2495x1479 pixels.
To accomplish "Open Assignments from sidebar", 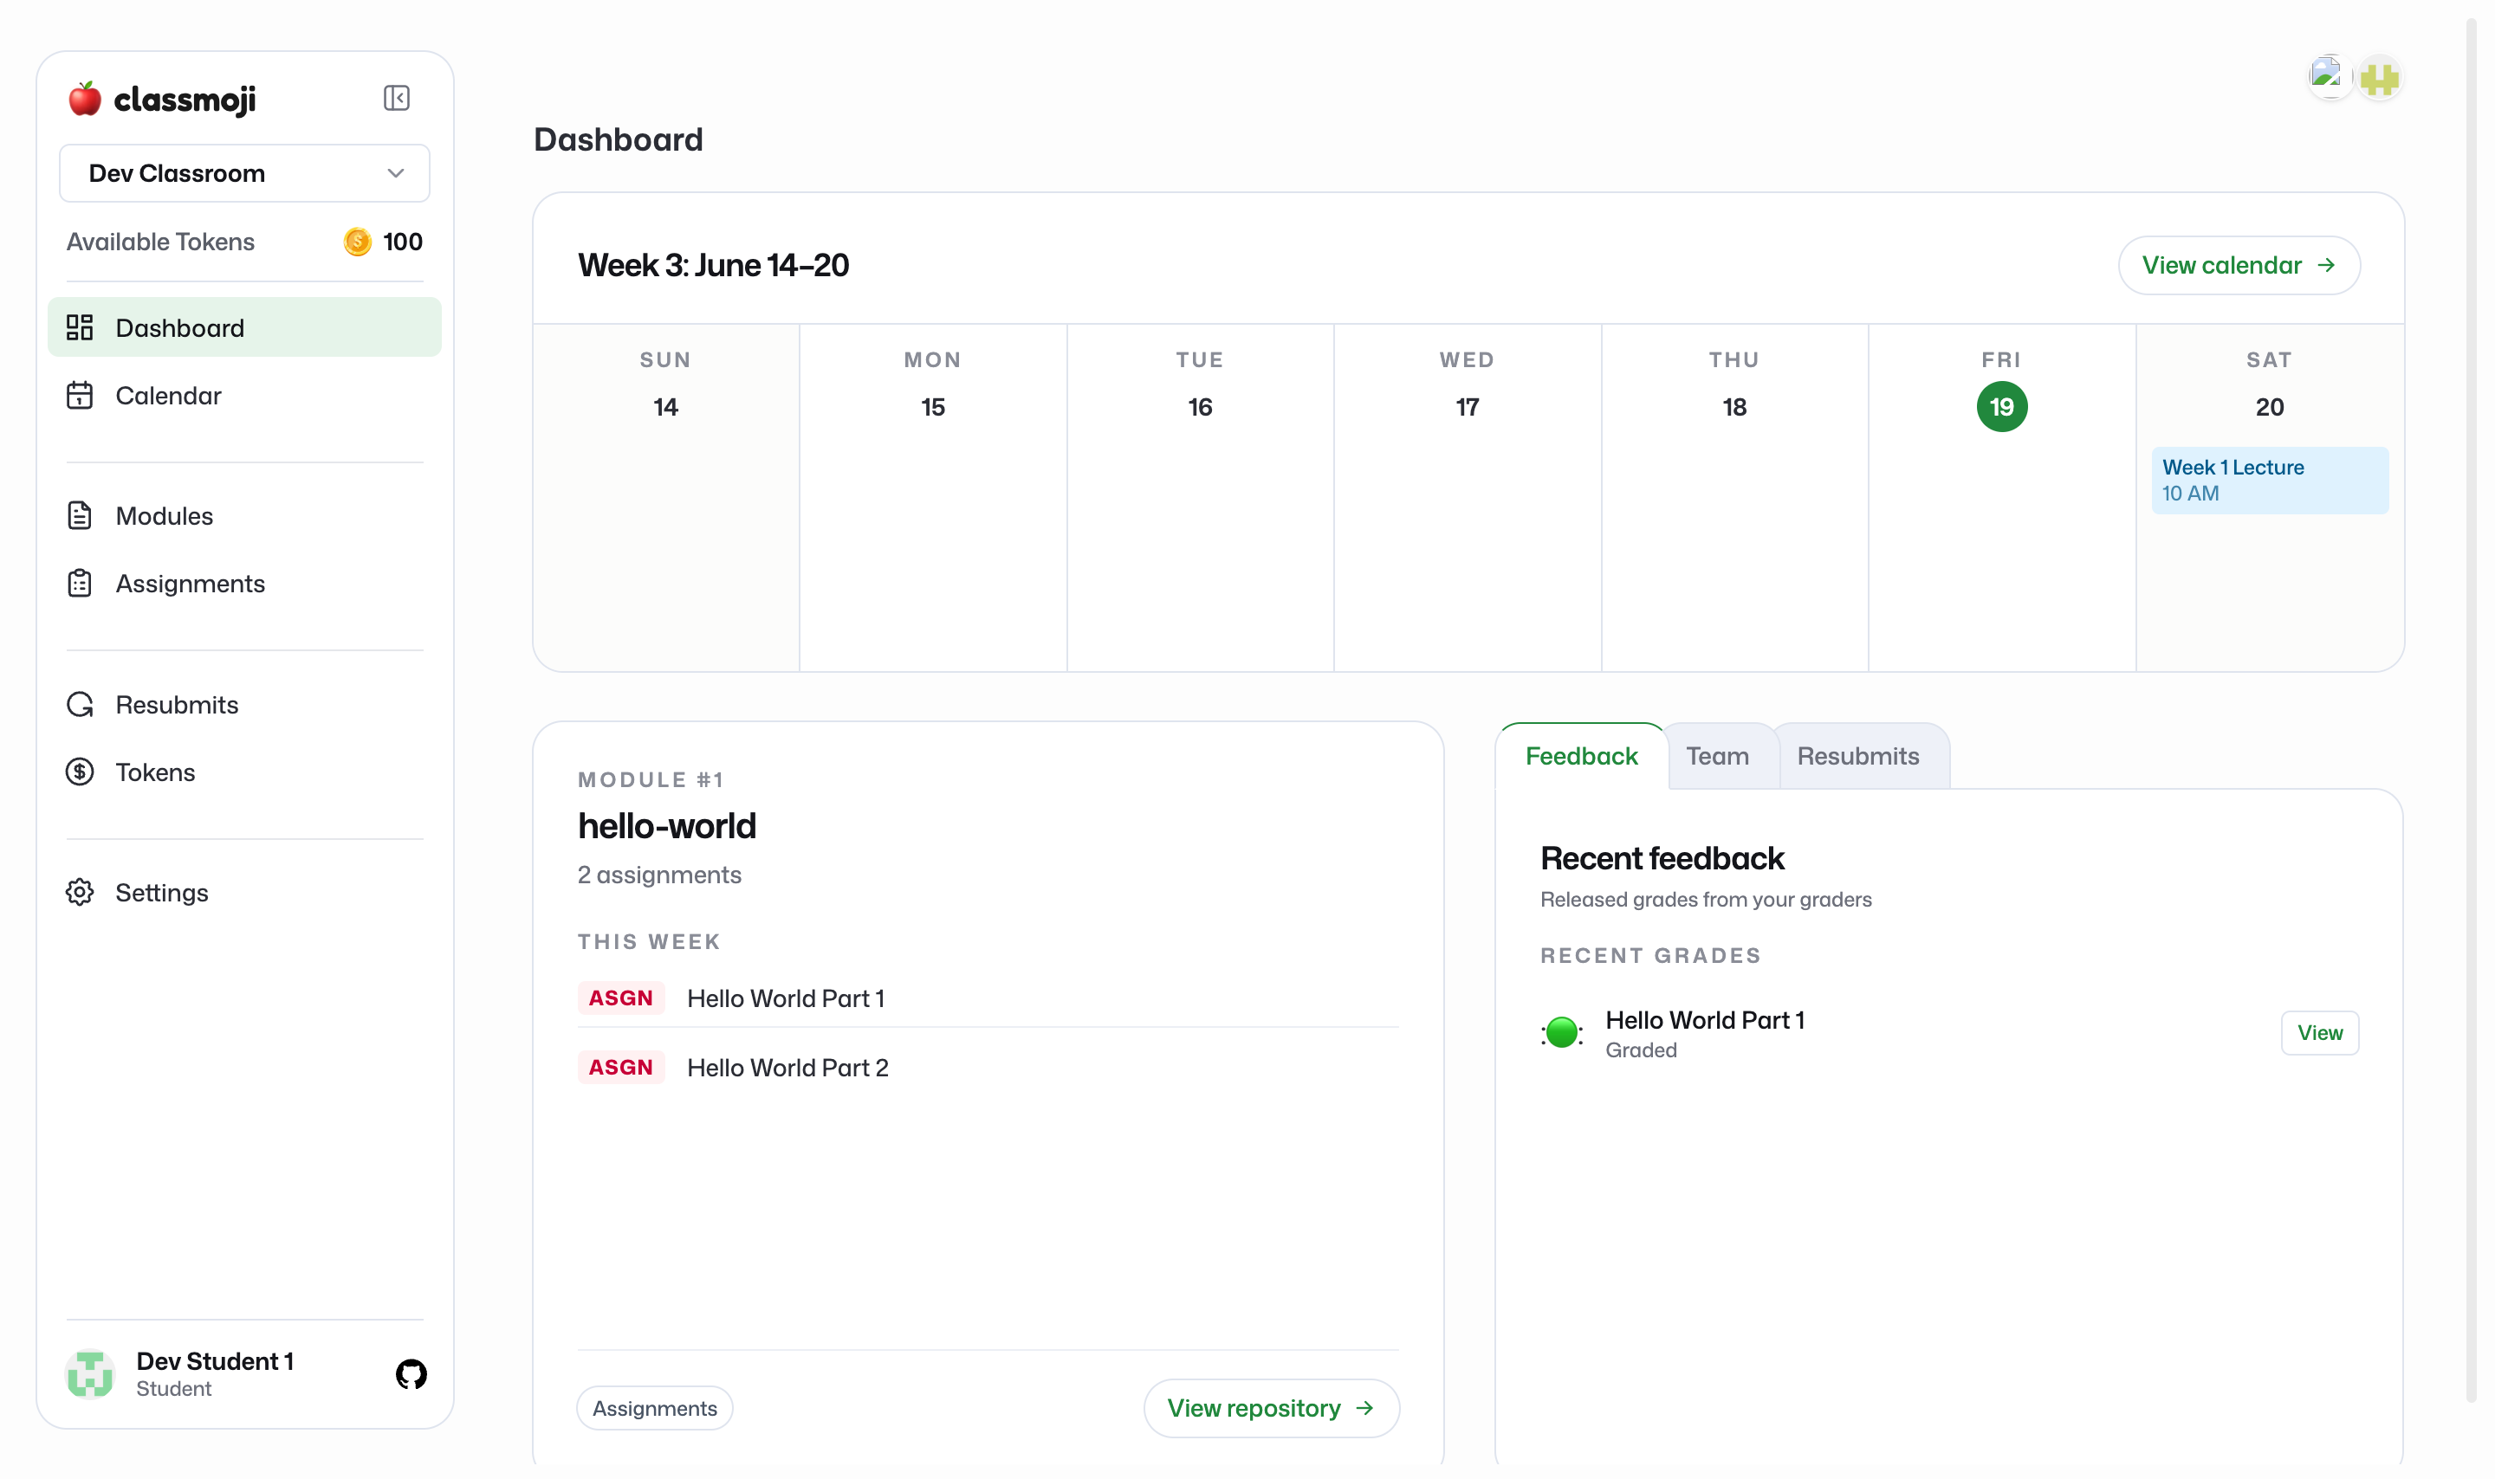I will click(x=244, y=584).
